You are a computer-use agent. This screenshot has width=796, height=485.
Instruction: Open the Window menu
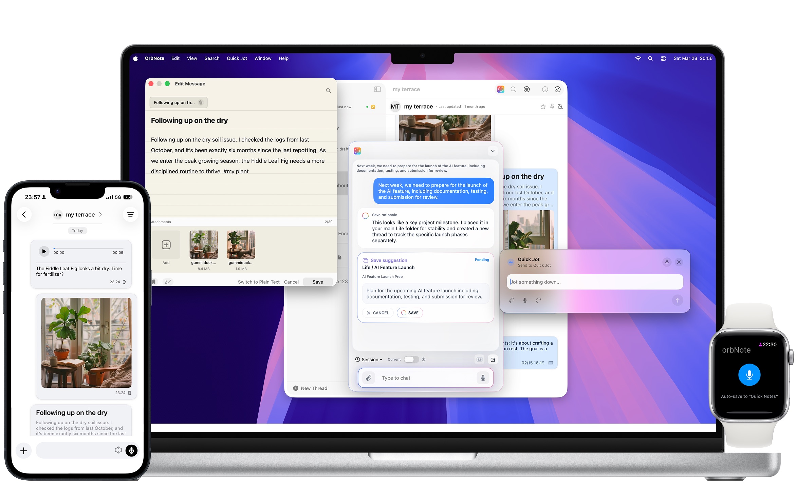pos(263,58)
